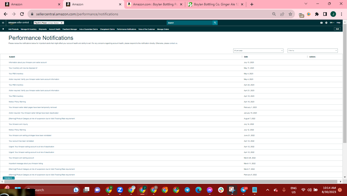Image resolution: width=347 pixels, height=196 pixels.
Task: Click the Edit button on the navigation bar
Action: point(337,29)
